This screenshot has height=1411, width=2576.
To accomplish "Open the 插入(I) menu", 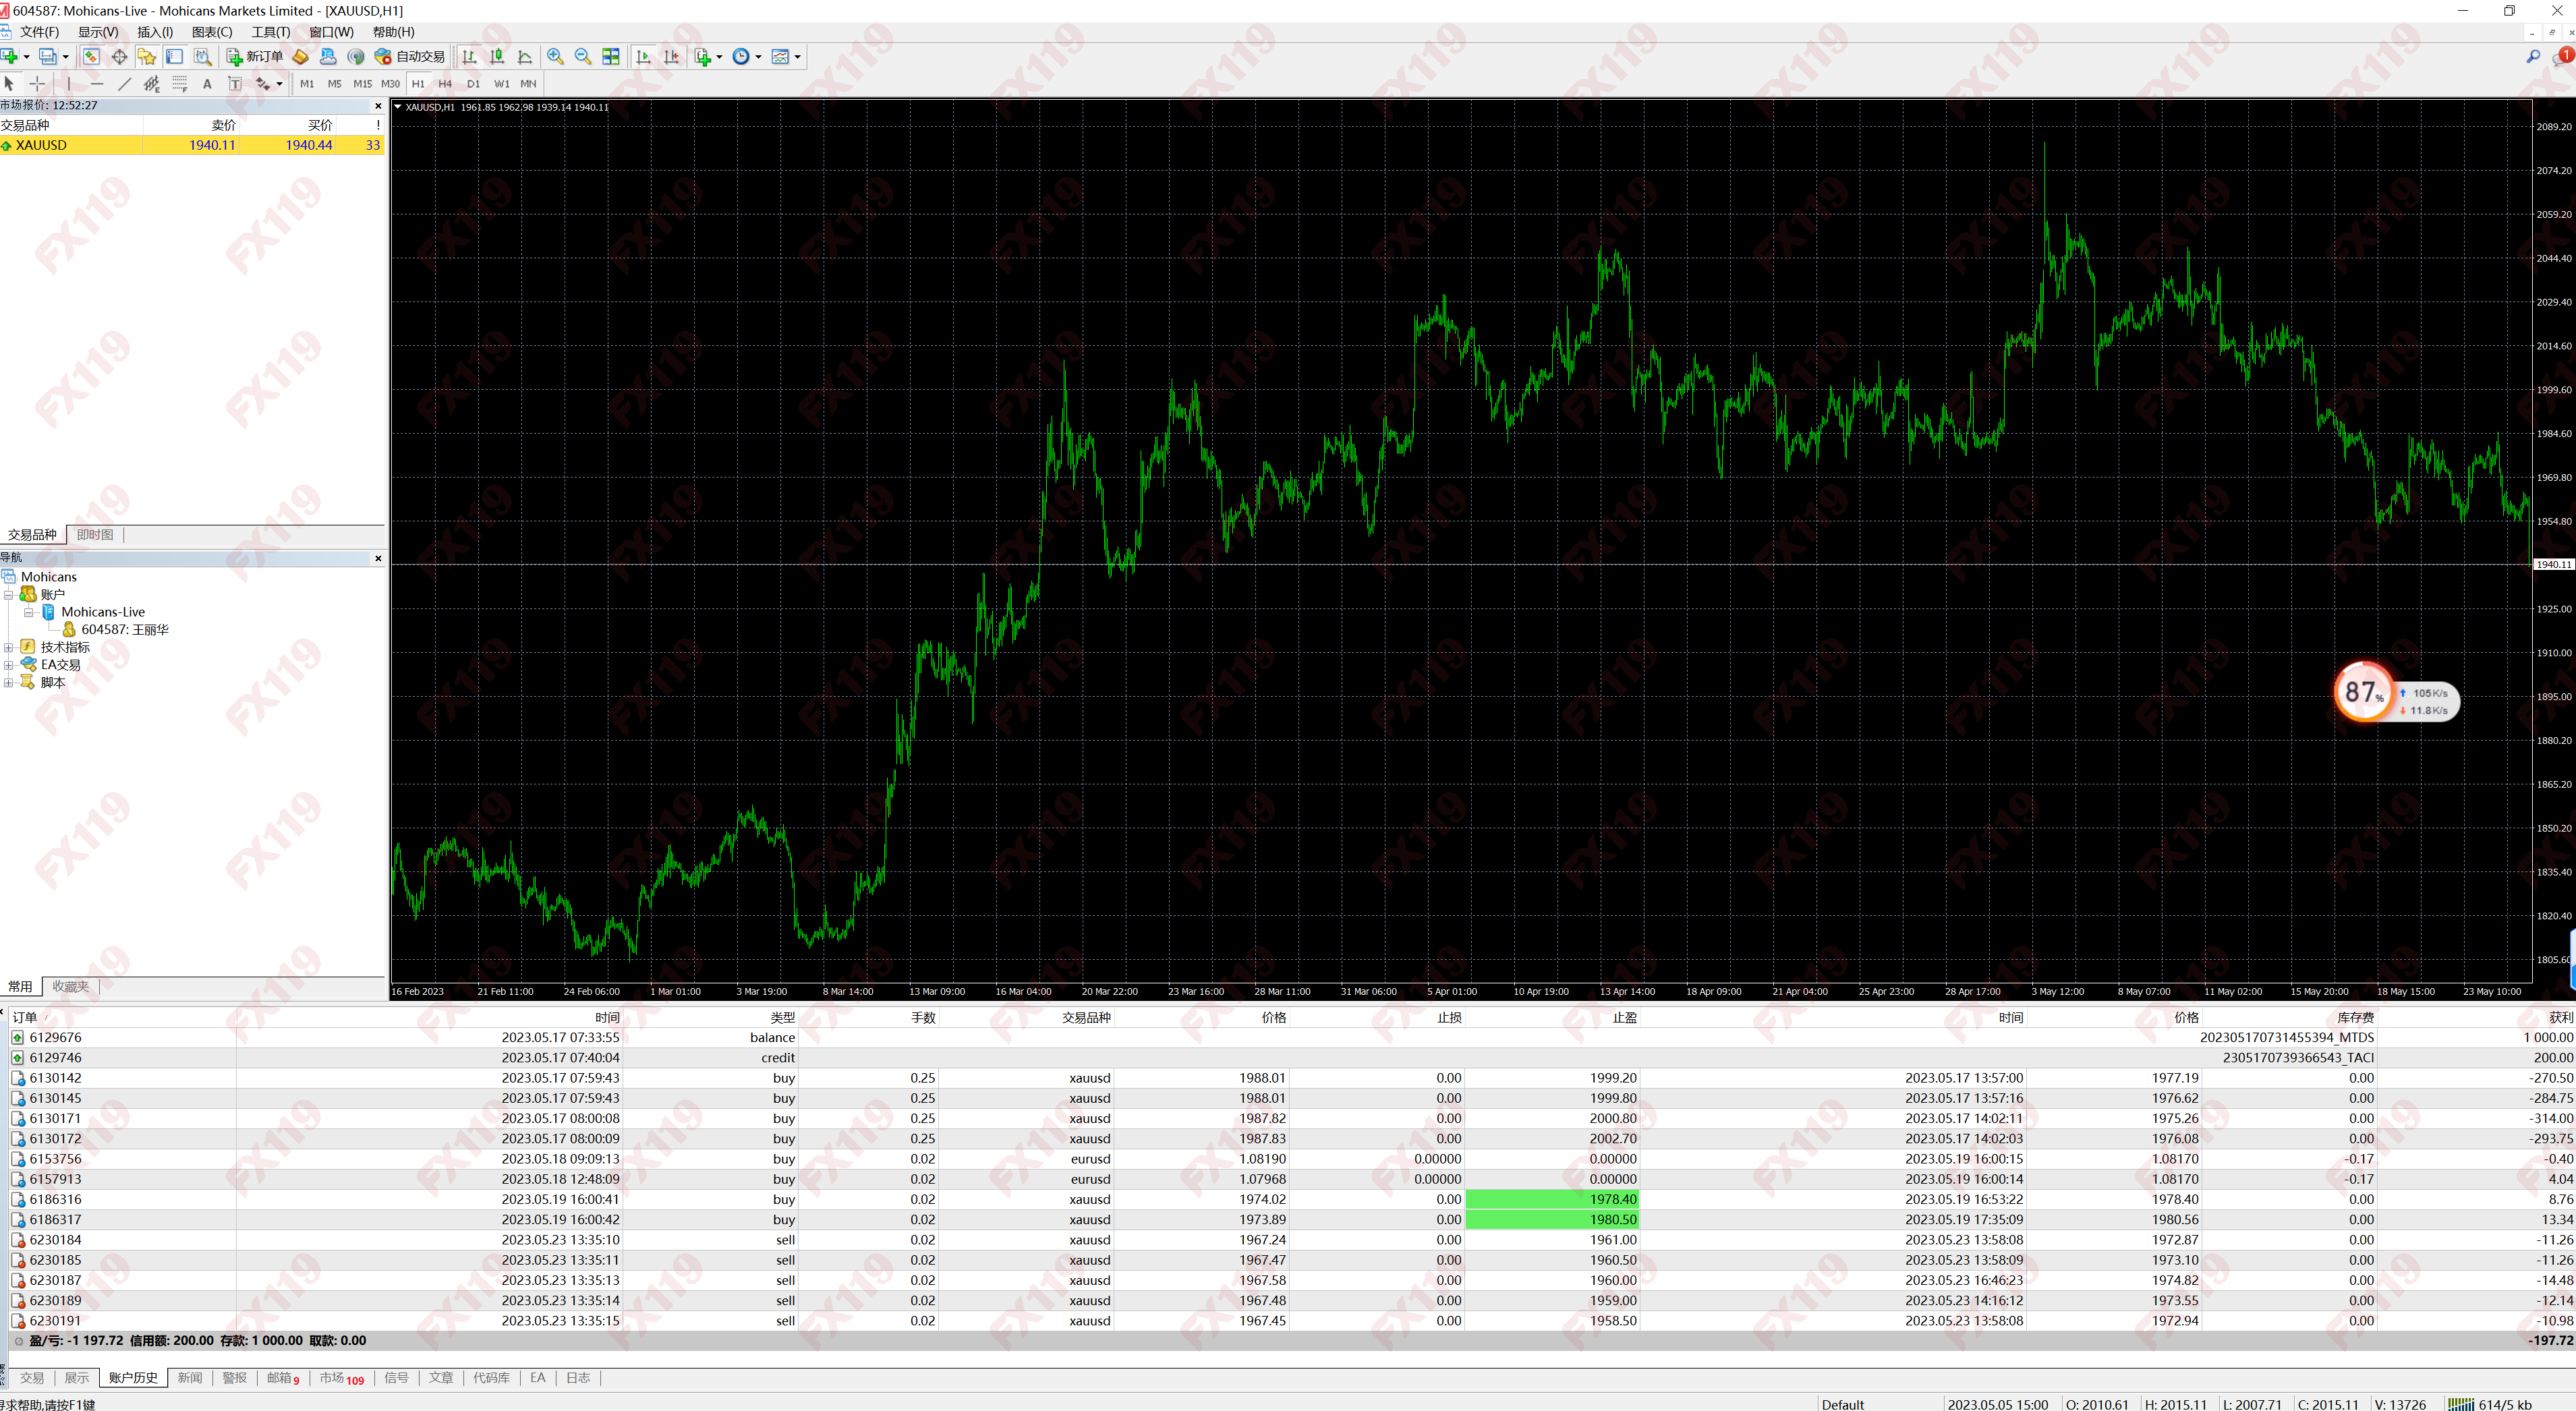I will (x=155, y=32).
